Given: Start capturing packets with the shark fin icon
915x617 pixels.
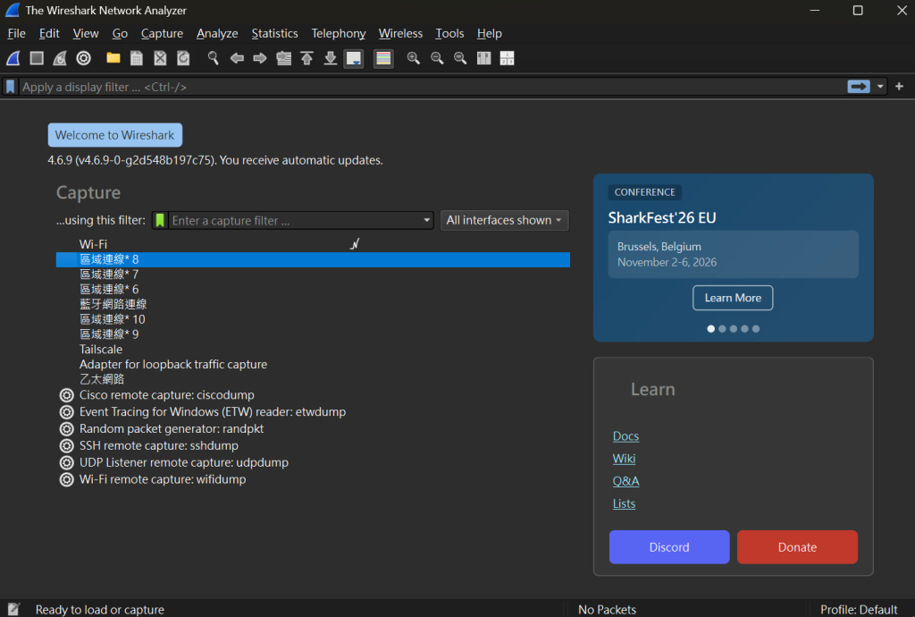Looking at the screenshot, I should pyautogui.click(x=13, y=58).
